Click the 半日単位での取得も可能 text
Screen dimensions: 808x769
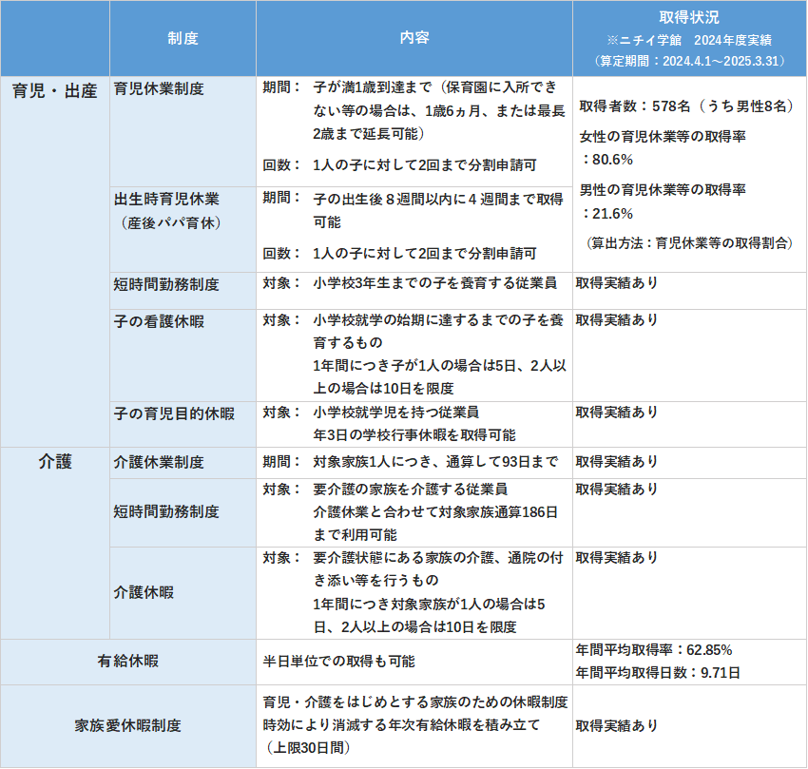pyautogui.click(x=338, y=661)
